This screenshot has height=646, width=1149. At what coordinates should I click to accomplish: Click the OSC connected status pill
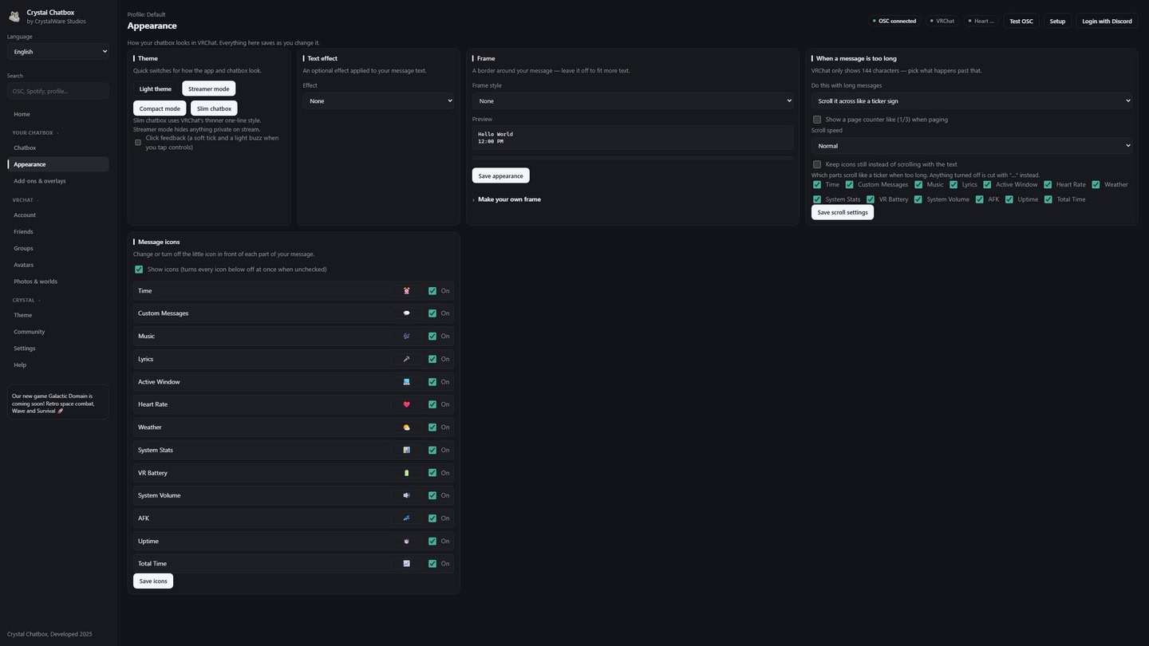(x=894, y=22)
